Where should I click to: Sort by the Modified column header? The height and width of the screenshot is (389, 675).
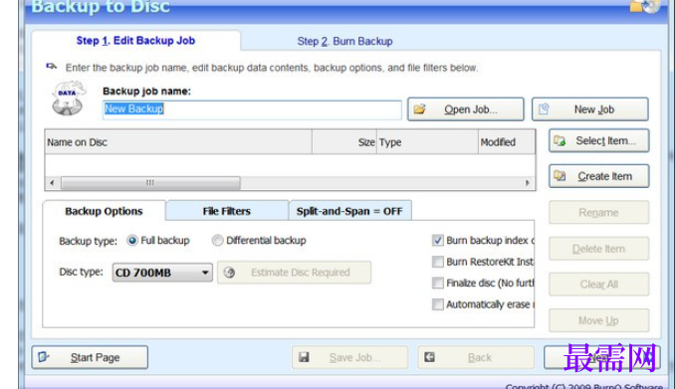(x=507, y=142)
